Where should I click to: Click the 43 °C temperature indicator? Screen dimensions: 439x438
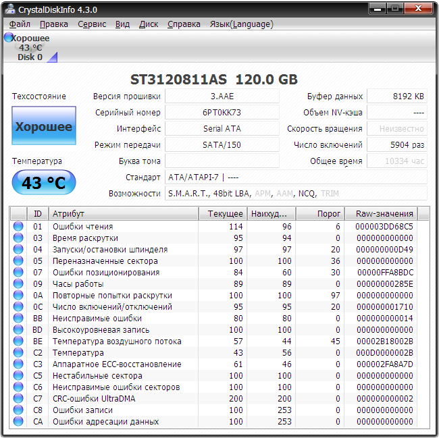[44, 182]
